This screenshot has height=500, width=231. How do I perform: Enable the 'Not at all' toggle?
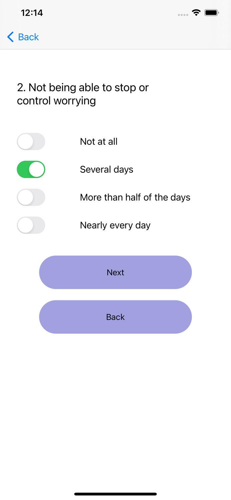pyautogui.click(x=31, y=141)
